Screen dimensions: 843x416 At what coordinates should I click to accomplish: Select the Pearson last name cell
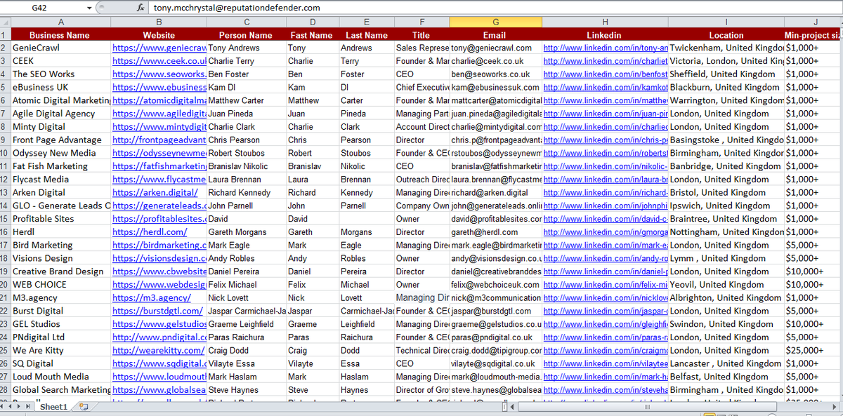tap(366, 140)
